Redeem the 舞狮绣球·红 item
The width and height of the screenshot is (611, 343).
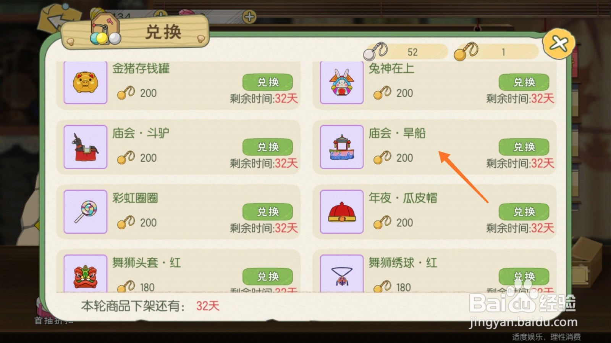(524, 276)
